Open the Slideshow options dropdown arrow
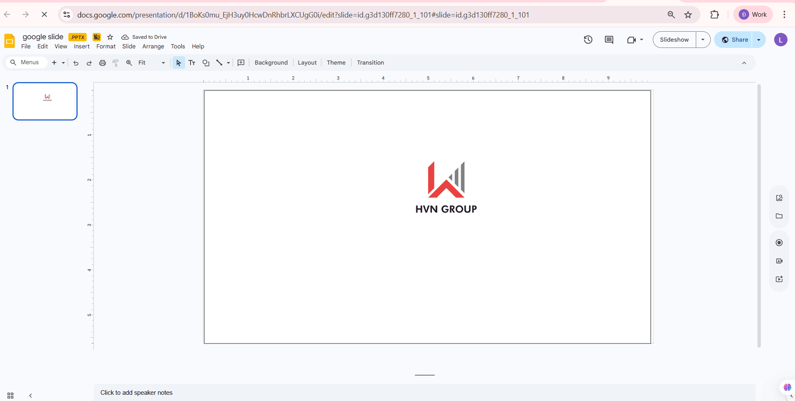The image size is (795, 401). coord(703,40)
